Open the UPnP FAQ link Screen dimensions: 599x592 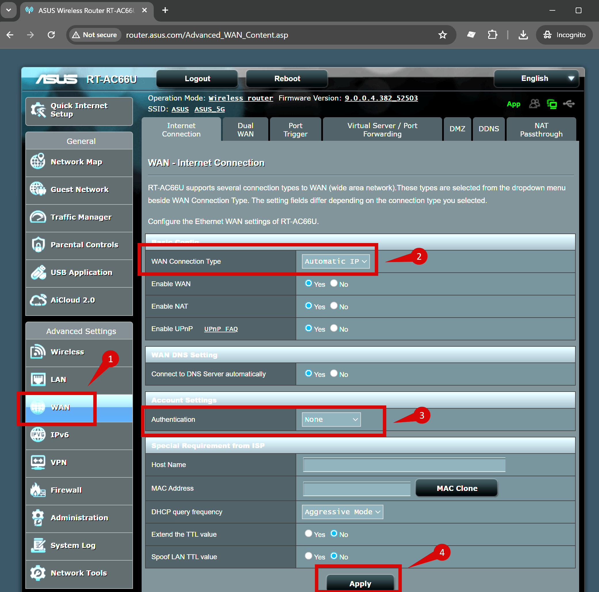pos(221,329)
